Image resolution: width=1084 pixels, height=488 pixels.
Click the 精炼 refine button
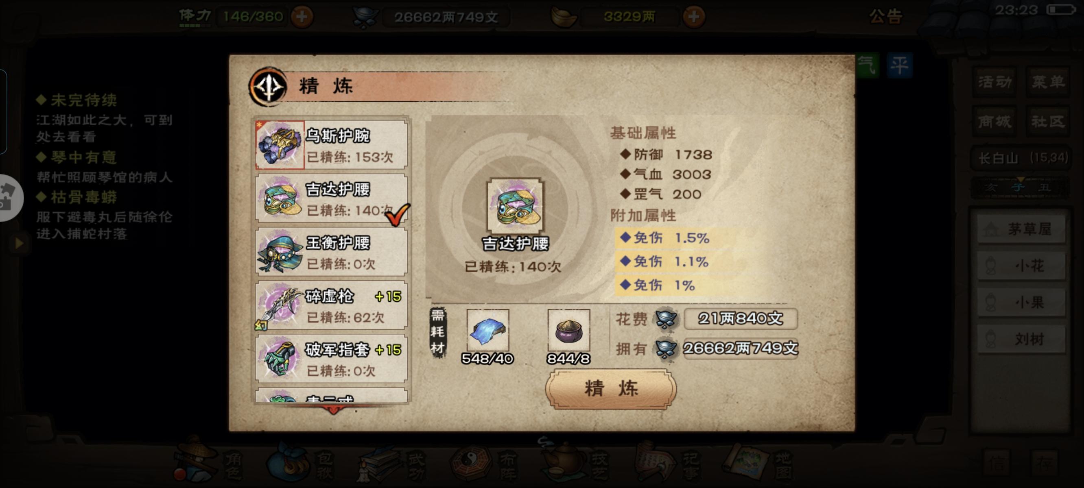click(x=611, y=388)
